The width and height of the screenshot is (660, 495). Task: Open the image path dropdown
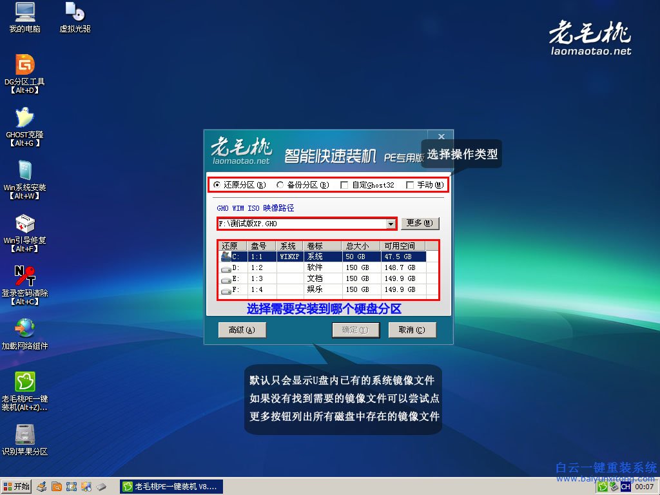[390, 223]
